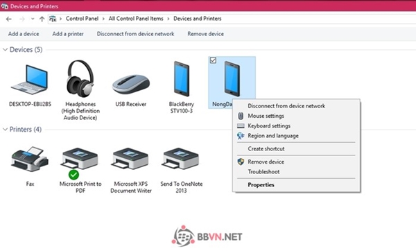Click the Control Panel icon in address bar
Image resolution: width=416 pixels, height=251 pixels.
pos(53,19)
